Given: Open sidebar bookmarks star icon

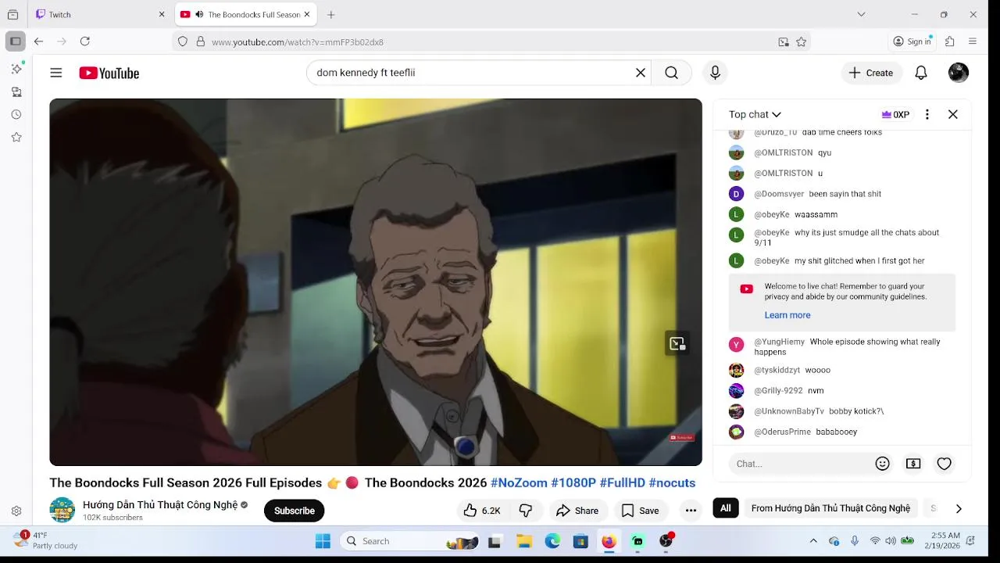Looking at the screenshot, I should 16,137.
